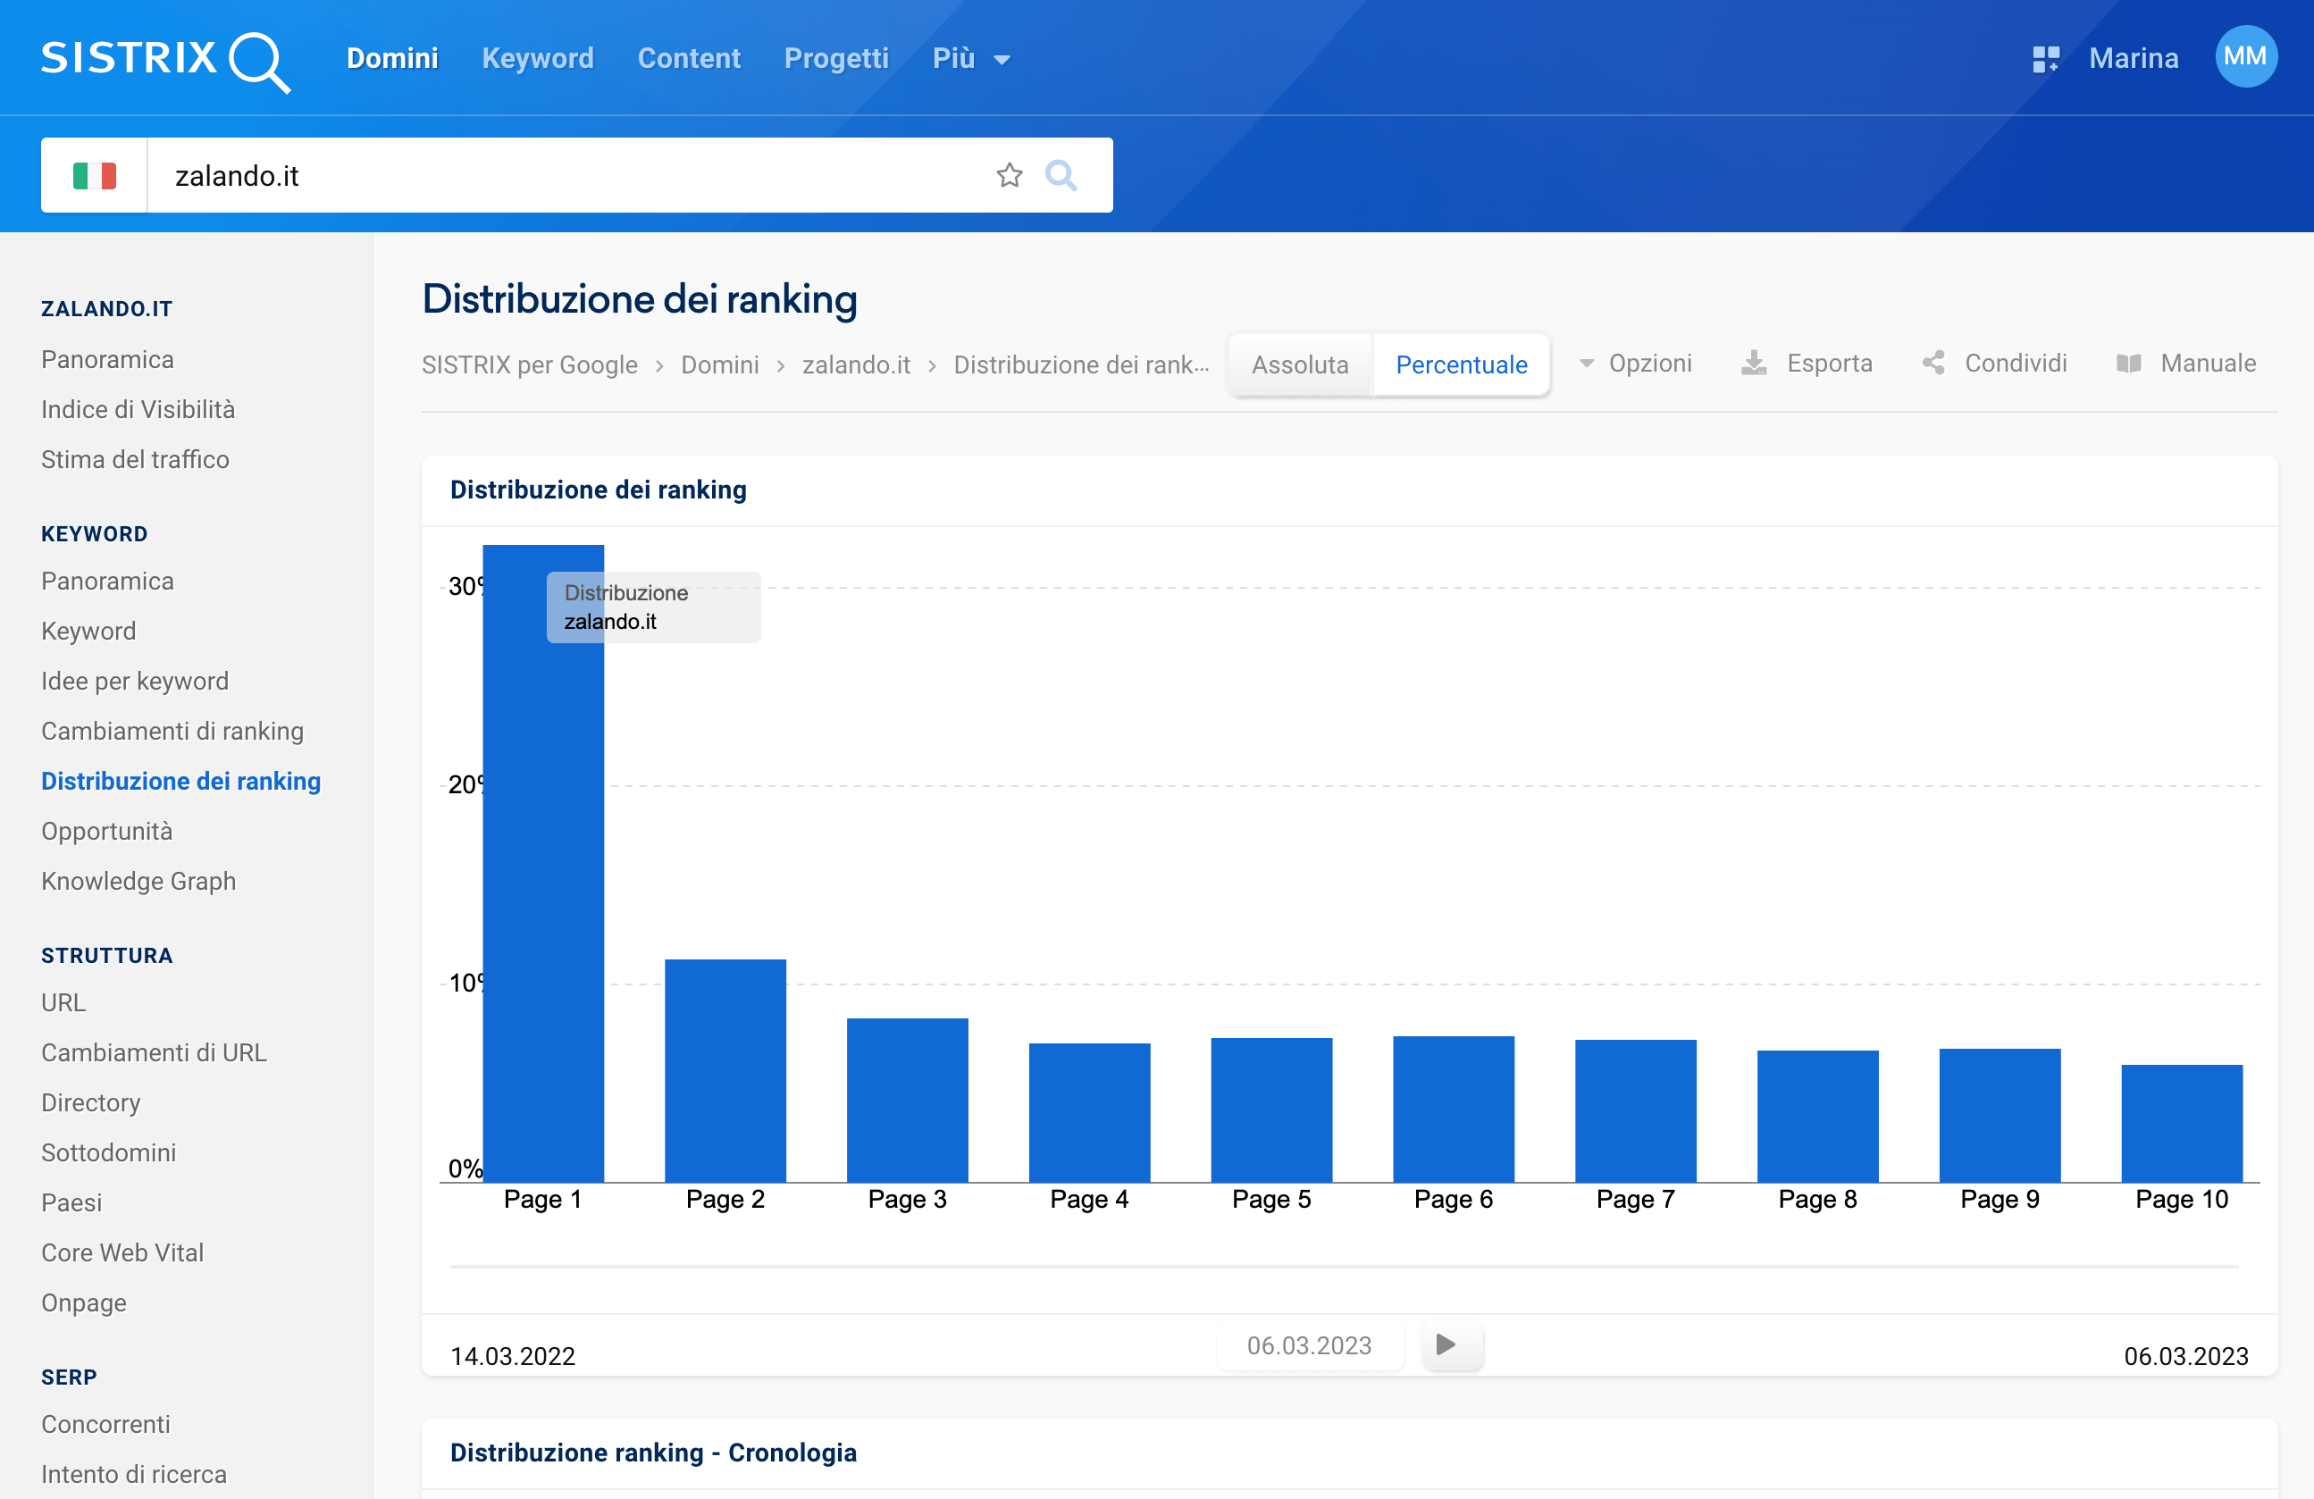Click the Marina username
This screenshot has width=2314, height=1499.
tap(2134, 58)
